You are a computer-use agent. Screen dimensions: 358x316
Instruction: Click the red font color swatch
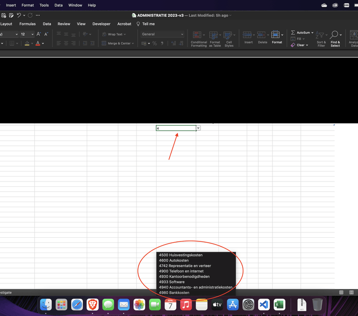click(37, 43)
